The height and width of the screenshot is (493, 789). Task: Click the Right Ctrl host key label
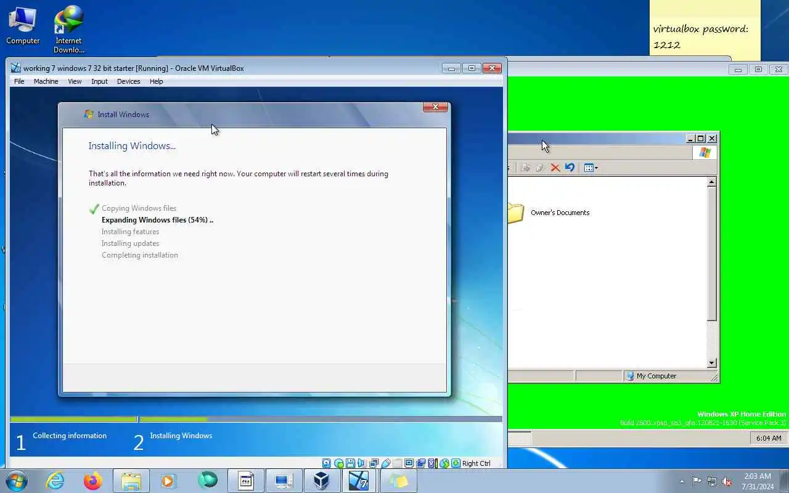point(476,463)
